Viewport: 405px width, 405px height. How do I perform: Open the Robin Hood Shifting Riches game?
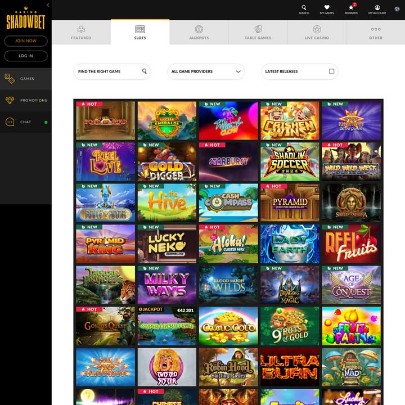point(228,367)
